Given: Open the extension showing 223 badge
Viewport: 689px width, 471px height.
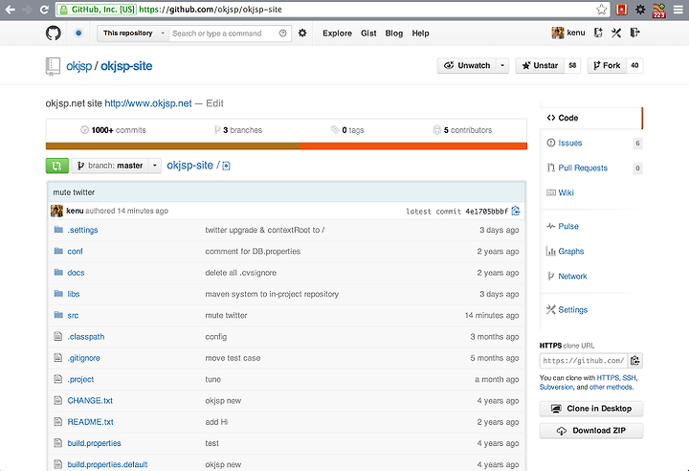Looking at the screenshot, I should (658, 11).
